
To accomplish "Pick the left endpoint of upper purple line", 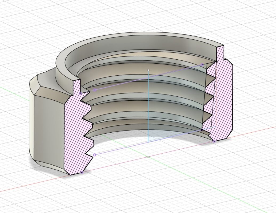I will click(95, 90).
